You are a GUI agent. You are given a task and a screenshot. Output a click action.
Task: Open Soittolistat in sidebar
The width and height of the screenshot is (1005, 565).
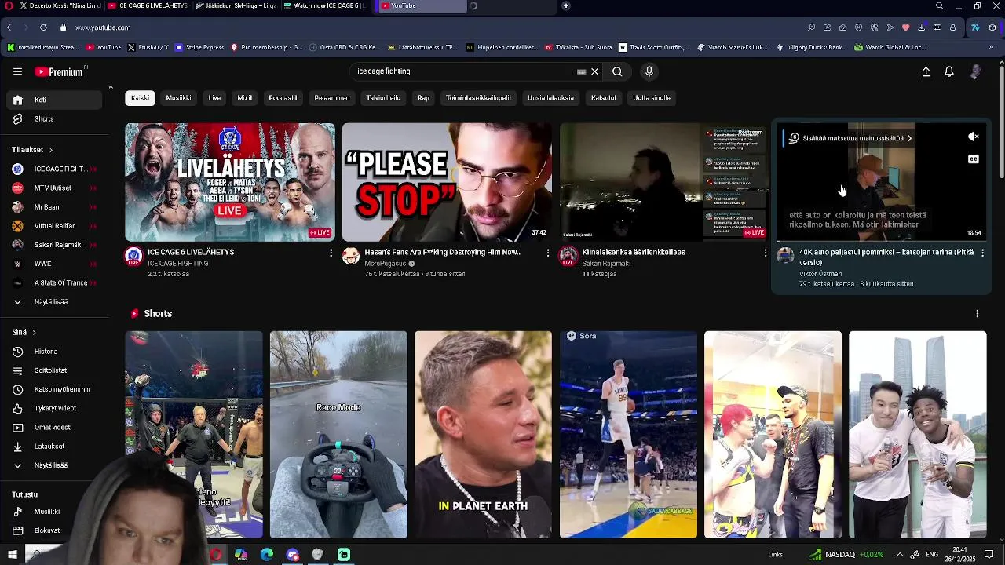pos(54,370)
